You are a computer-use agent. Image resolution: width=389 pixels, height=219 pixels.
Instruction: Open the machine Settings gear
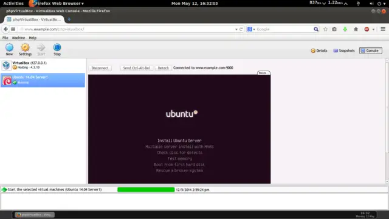tap(25, 49)
